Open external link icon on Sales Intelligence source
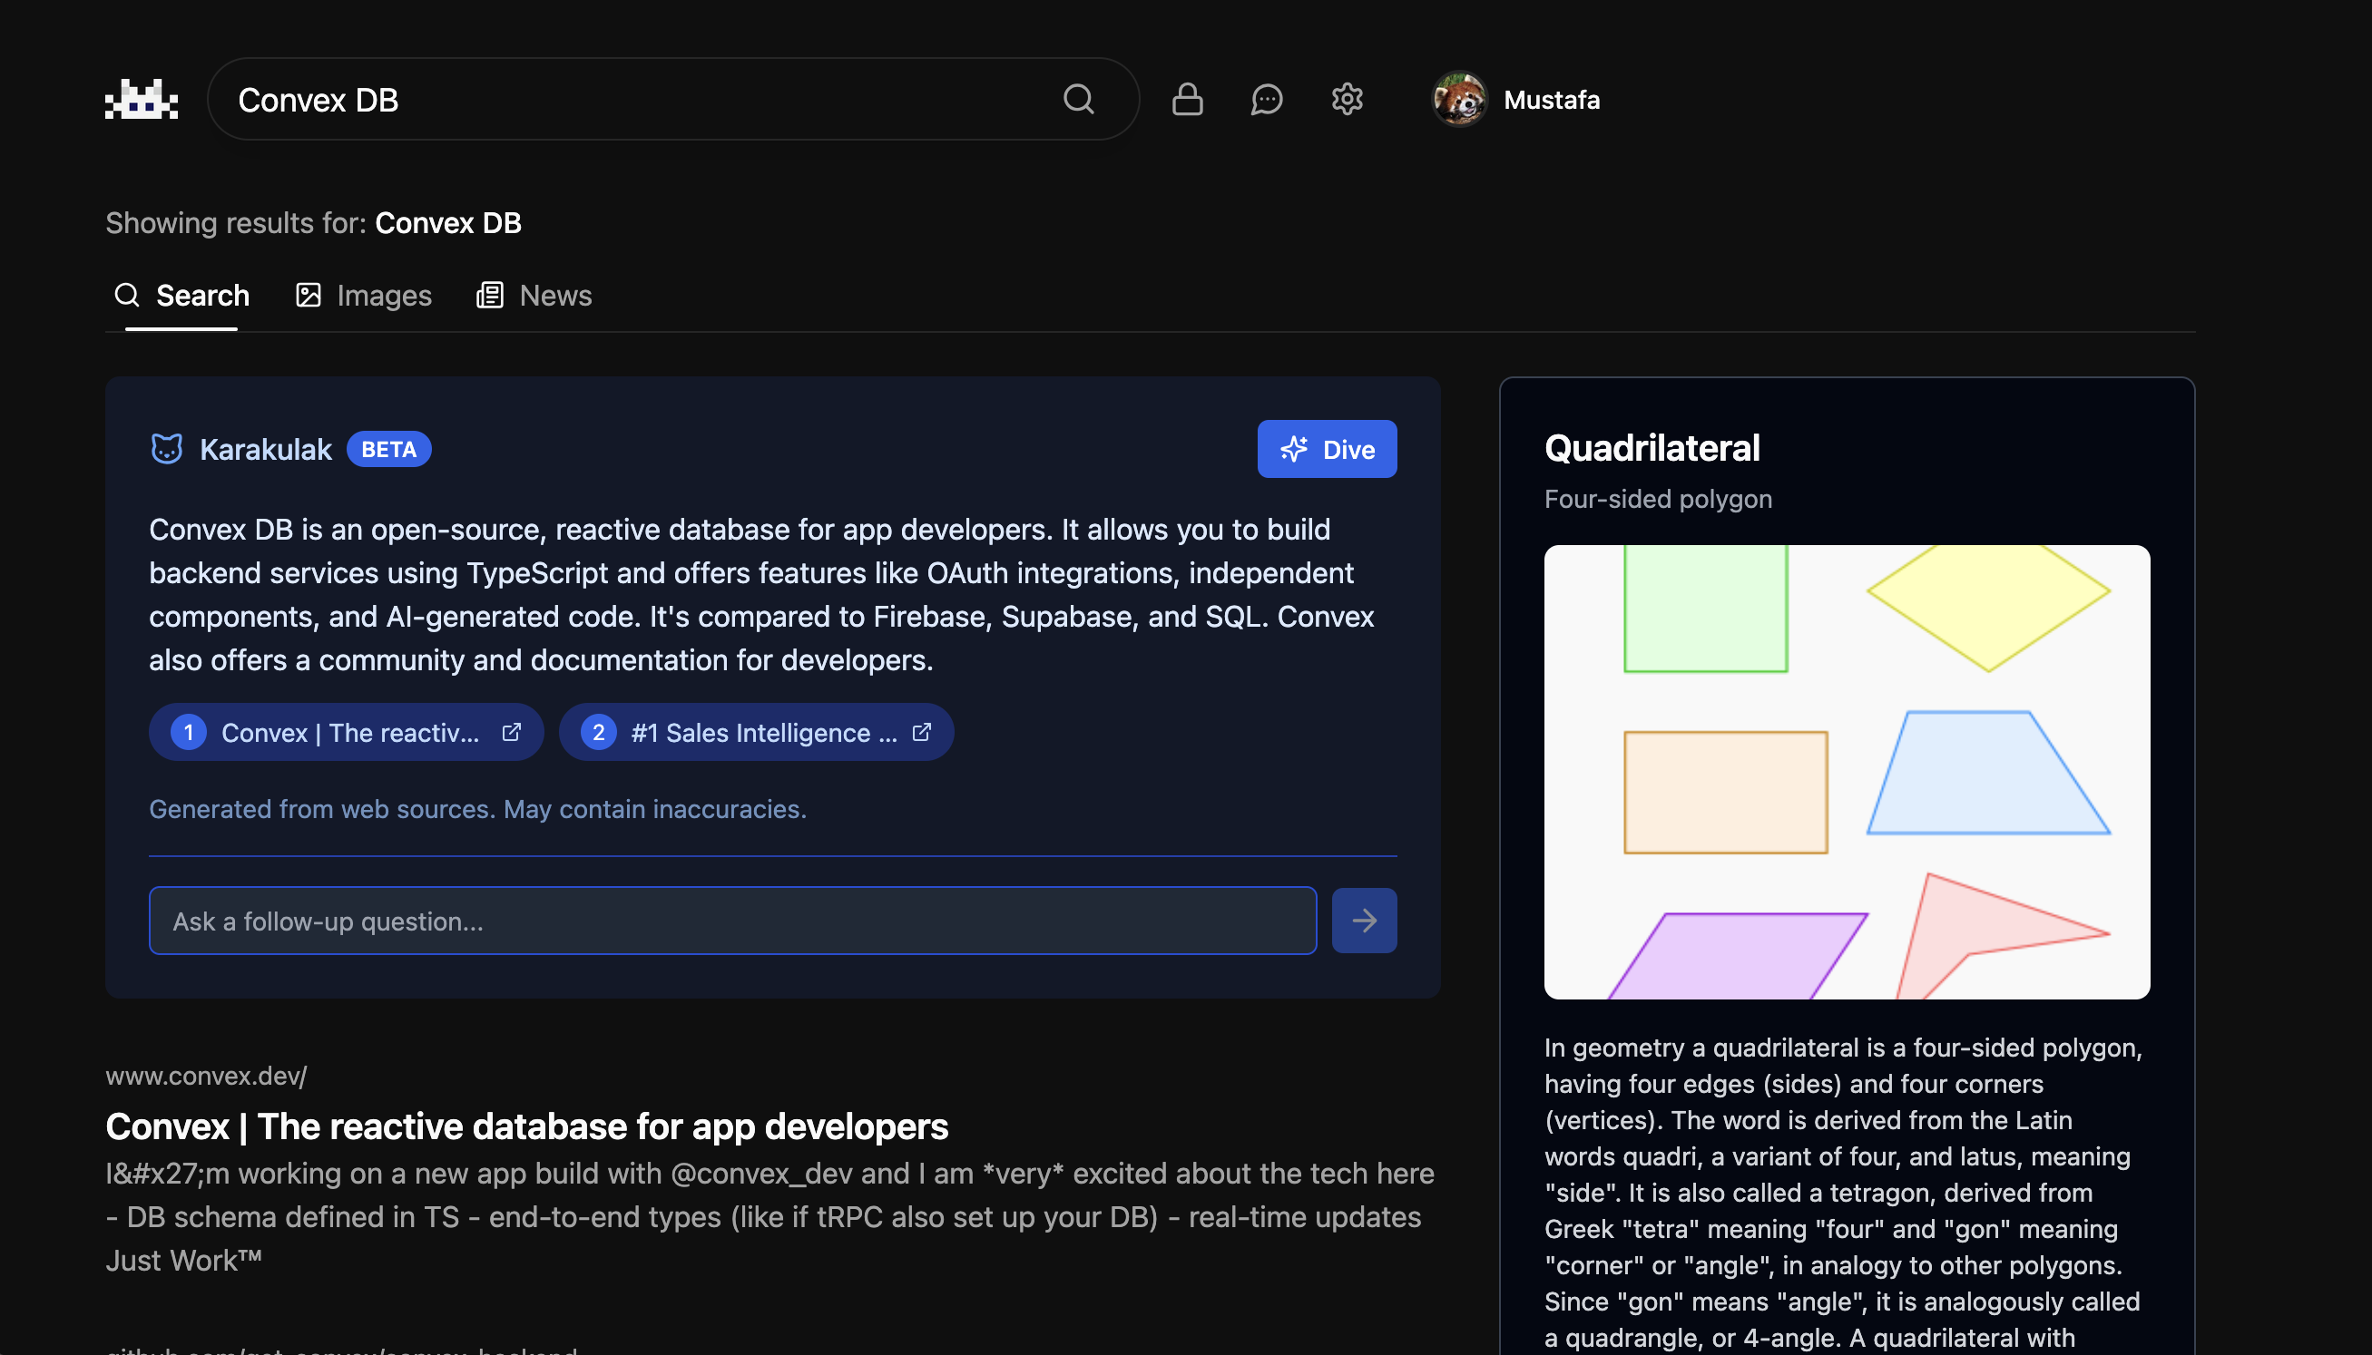The height and width of the screenshot is (1355, 2372). coord(921,733)
